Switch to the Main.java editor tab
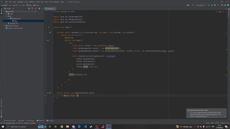This screenshot has width=230, height=129. pyautogui.click(x=50, y=9)
